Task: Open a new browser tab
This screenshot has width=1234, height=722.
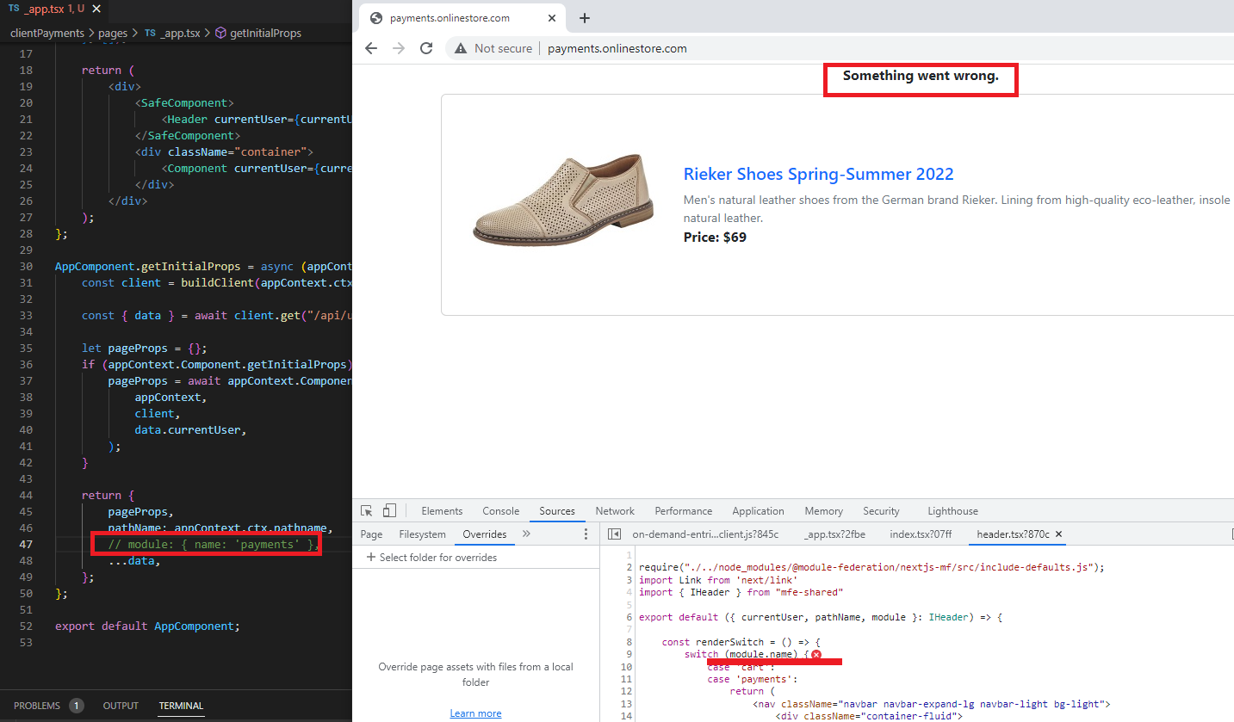Action: click(x=584, y=18)
